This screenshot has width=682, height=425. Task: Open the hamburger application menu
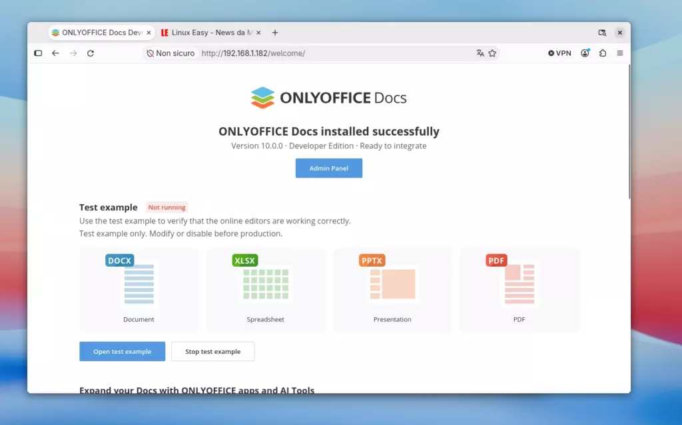[x=620, y=53]
